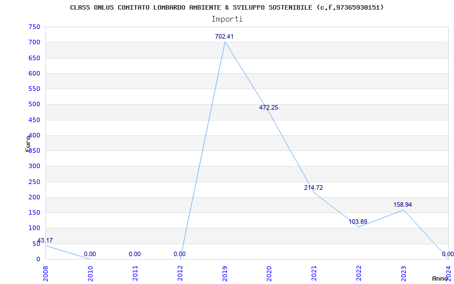The image size is (454, 284).
Task: Select the 2024 year label on x-axis
Action: 448,273
